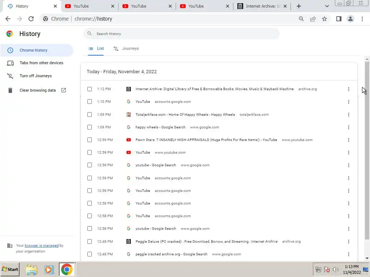370x277 pixels.
Task: Click the Search History input field
Action: 181,34
